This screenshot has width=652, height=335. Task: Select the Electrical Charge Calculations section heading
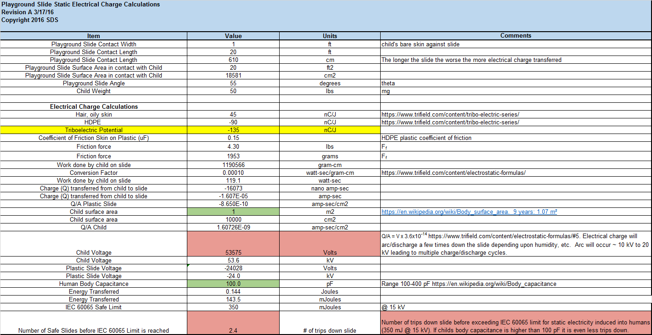point(94,107)
